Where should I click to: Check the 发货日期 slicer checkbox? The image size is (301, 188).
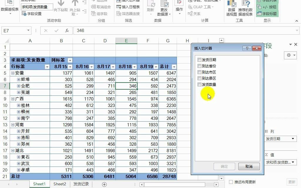199,59
